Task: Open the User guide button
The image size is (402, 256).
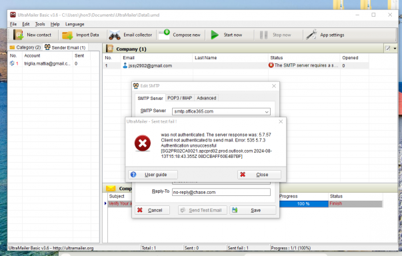Action: click(x=153, y=175)
